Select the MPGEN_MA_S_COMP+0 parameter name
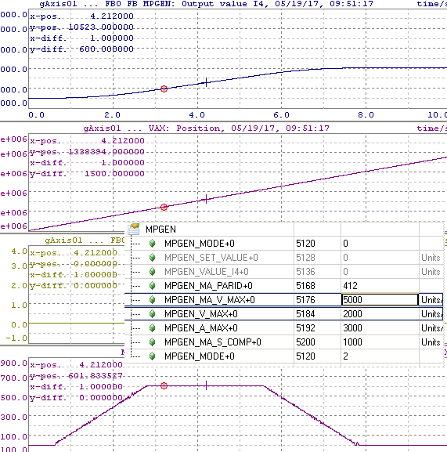Viewport: 447px width, 452px height. [213, 342]
